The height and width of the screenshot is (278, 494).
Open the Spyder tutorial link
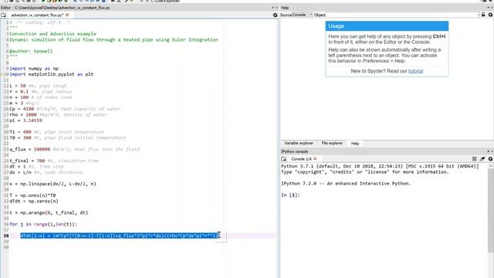point(415,71)
